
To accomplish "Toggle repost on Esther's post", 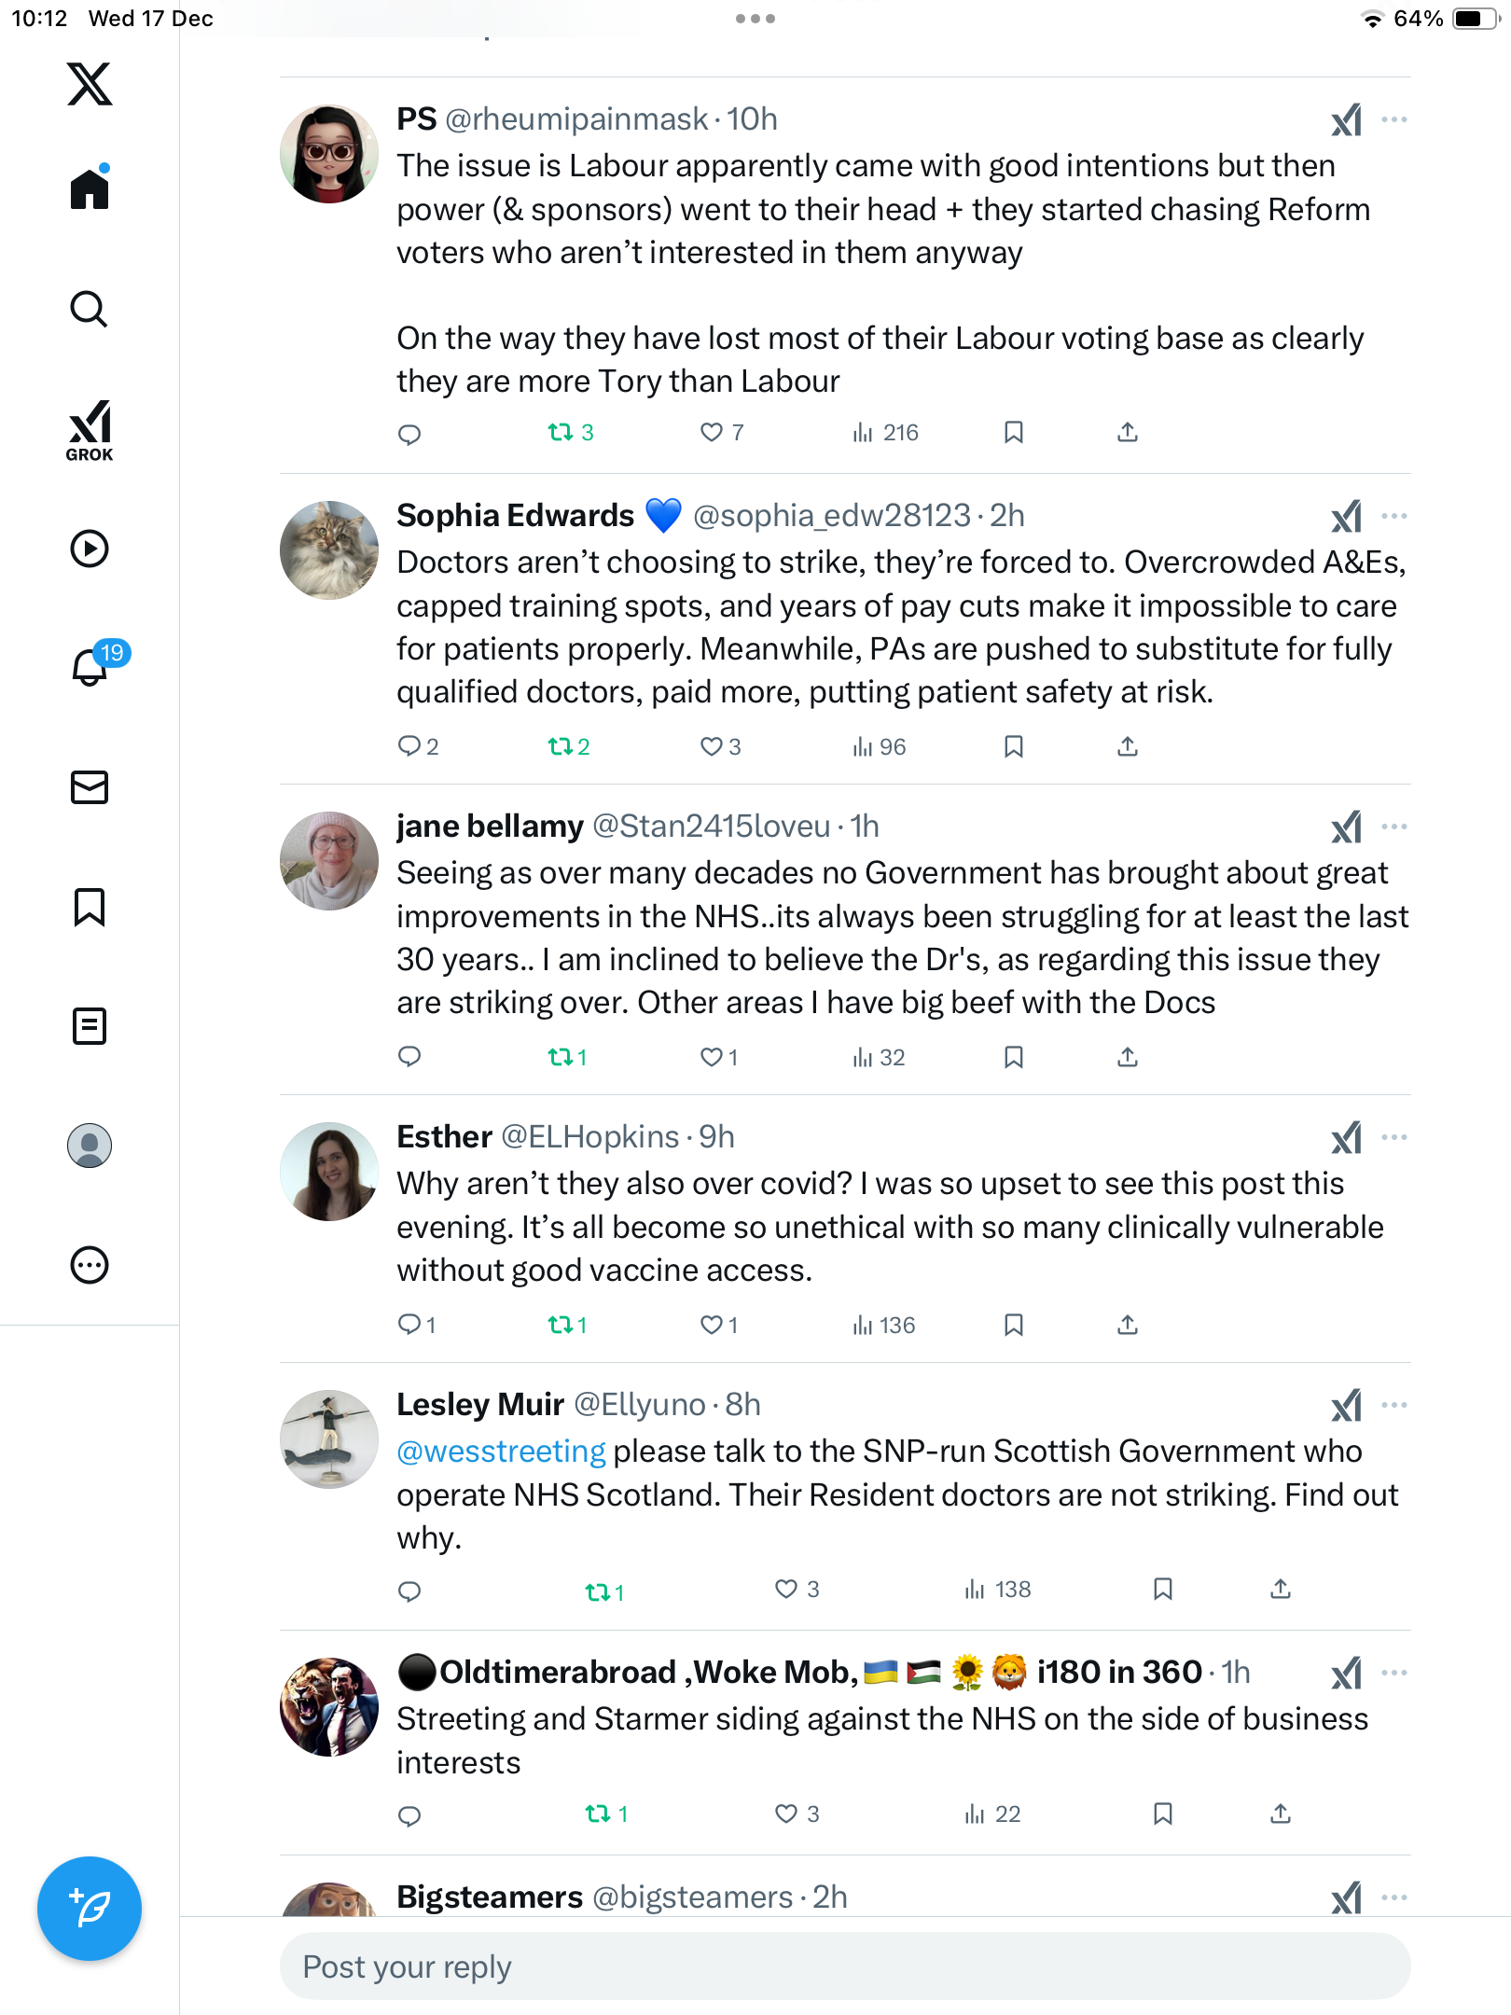I will pyautogui.click(x=561, y=1325).
